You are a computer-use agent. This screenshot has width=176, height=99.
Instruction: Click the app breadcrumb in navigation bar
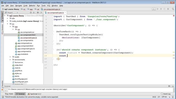[30, 9]
